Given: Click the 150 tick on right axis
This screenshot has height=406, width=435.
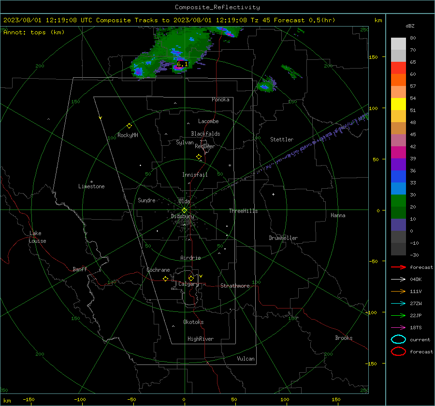Looking at the screenshot, I should click(x=374, y=57).
